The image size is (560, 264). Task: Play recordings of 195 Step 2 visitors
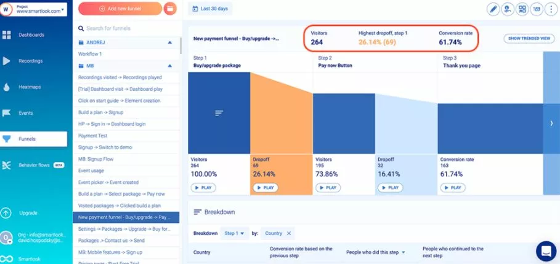pyautogui.click(x=328, y=187)
